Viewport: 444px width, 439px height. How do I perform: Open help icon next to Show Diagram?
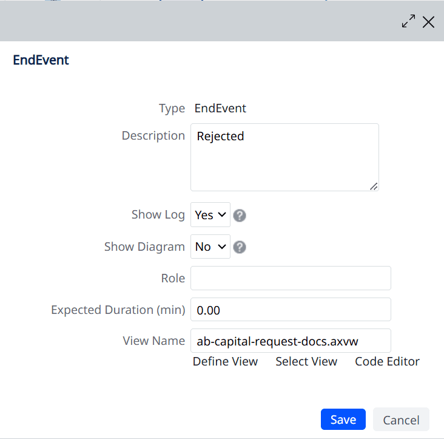point(240,247)
